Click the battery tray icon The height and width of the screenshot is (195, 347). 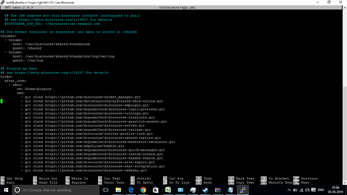(x=295, y=190)
